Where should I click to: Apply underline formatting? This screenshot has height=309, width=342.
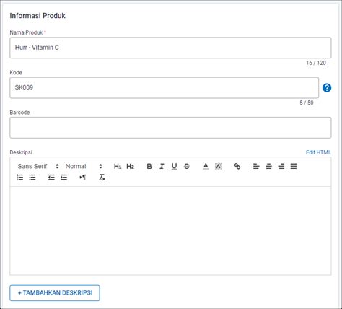[x=175, y=166]
